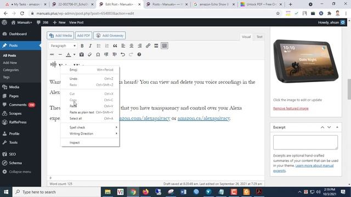Click the Add Media button
The width and height of the screenshot is (351, 197).
pyautogui.click(x=60, y=36)
